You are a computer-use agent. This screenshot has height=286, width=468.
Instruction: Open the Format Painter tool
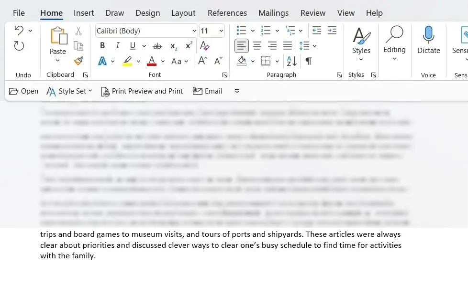click(79, 61)
